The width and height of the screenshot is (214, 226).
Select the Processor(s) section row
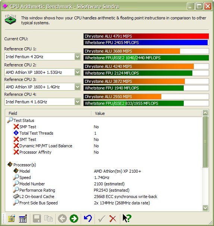(x=25, y=165)
